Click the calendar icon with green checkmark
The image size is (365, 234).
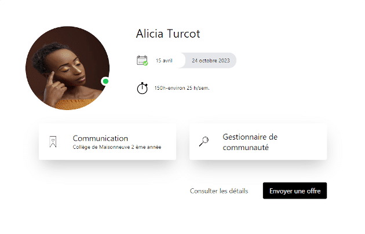[142, 60]
